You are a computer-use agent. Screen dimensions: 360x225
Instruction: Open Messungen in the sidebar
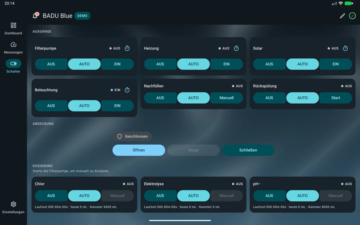[x=13, y=48]
